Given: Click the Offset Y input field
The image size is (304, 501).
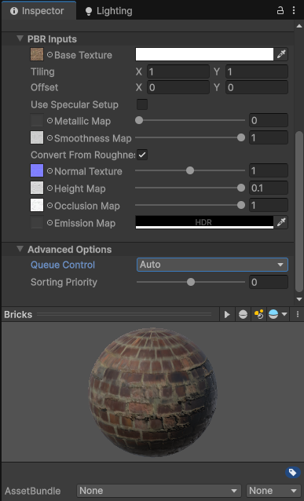Looking at the screenshot, I should click(257, 87).
